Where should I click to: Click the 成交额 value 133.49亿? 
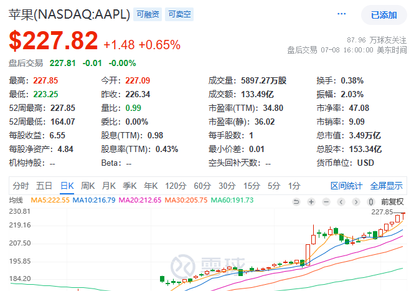tap(257, 94)
